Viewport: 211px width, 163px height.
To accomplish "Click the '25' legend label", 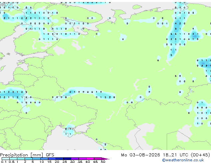I will point(65,162).
